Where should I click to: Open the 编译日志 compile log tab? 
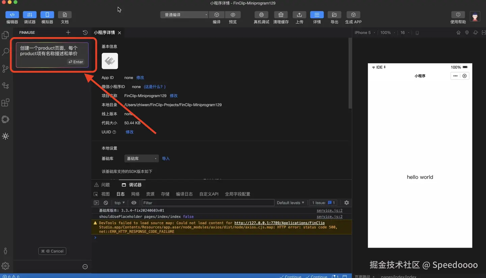184,194
